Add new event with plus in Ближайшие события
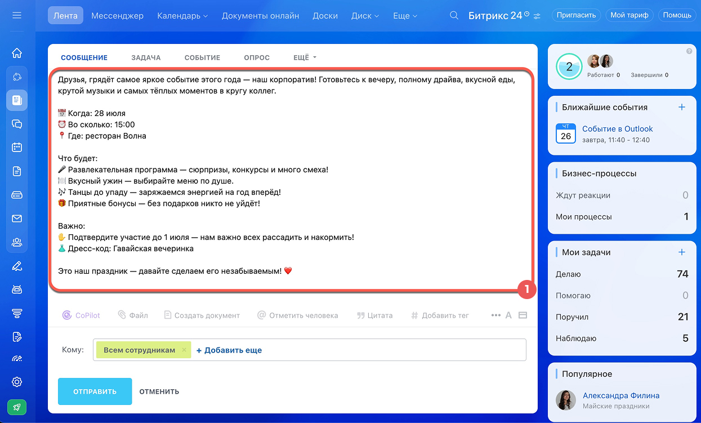Screen dimensions: 701x423 (x=682, y=107)
